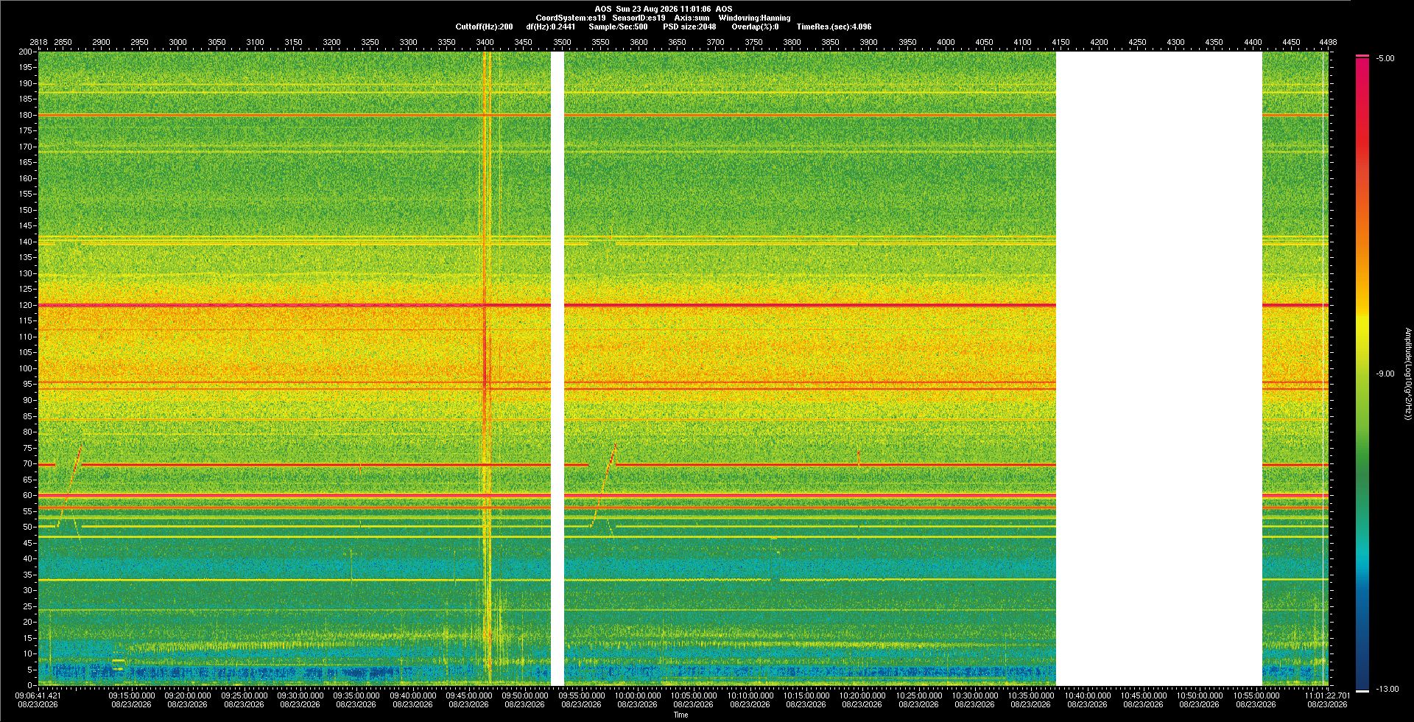Select the 4300 top axis label
Viewport: 1414px width, 722px height.
coord(1176,42)
